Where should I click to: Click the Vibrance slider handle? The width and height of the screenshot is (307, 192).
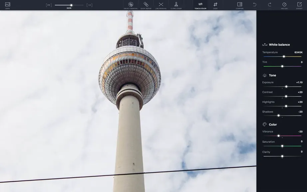(x=278, y=136)
